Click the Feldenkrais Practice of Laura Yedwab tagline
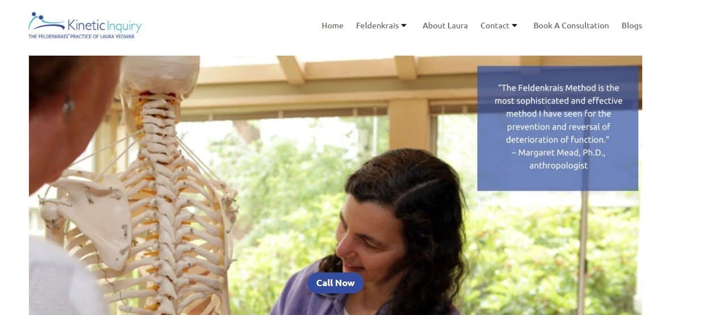The width and height of the screenshot is (711, 315). [x=81, y=36]
